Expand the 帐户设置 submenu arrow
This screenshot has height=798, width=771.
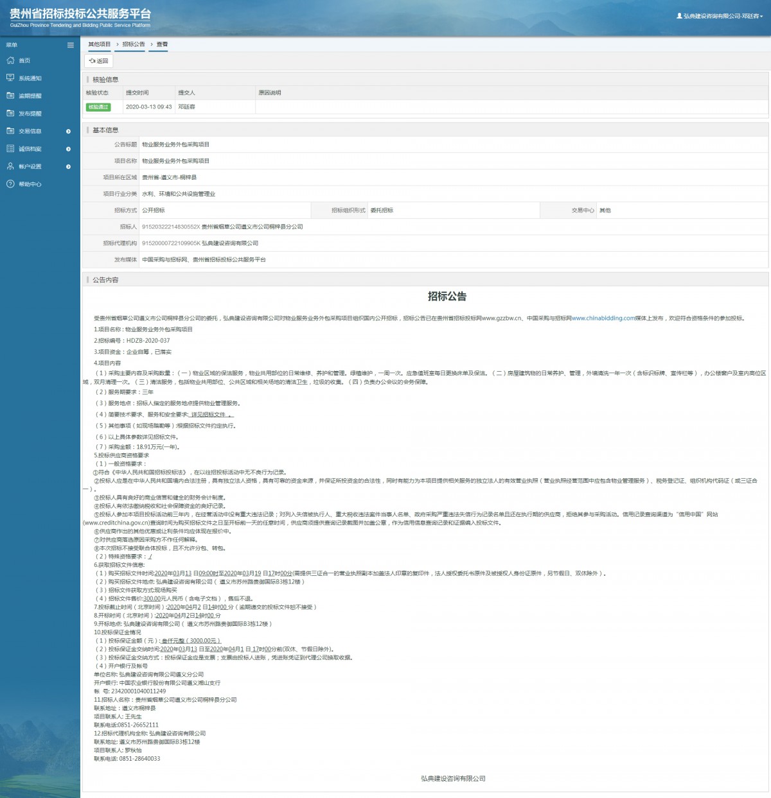point(68,167)
